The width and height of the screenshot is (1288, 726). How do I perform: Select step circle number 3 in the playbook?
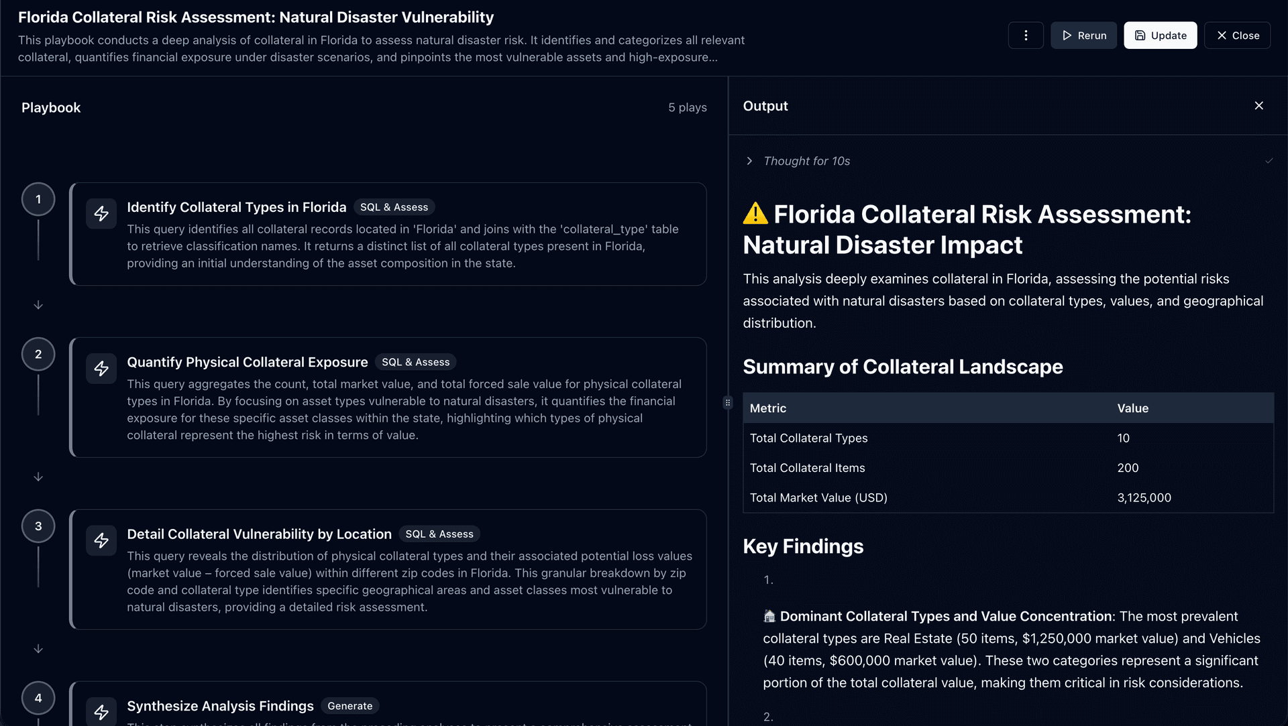coord(38,526)
